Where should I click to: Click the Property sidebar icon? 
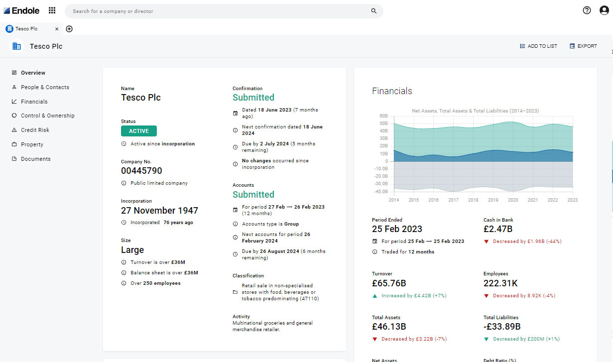[14, 144]
